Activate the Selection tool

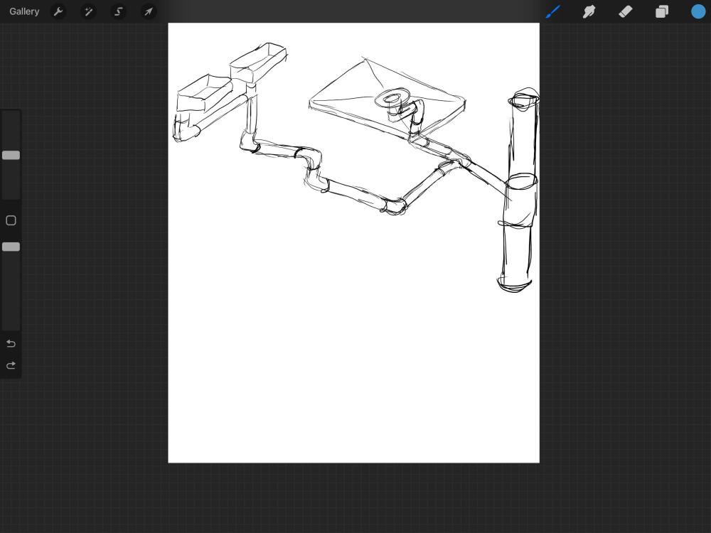(118, 11)
